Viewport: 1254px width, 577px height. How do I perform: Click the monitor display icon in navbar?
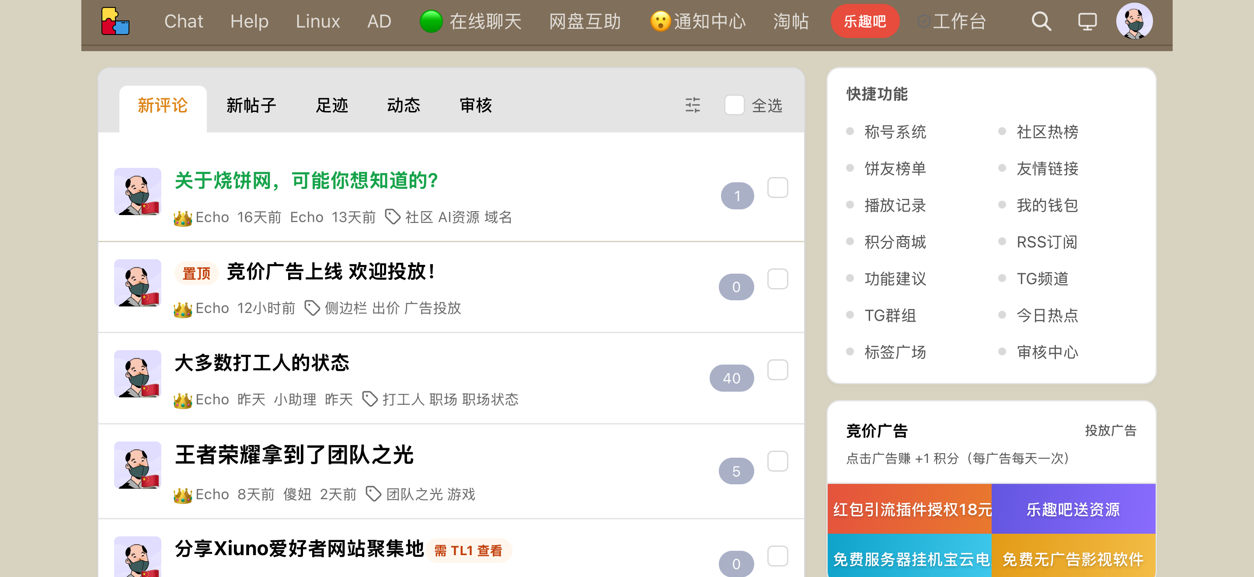point(1087,21)
